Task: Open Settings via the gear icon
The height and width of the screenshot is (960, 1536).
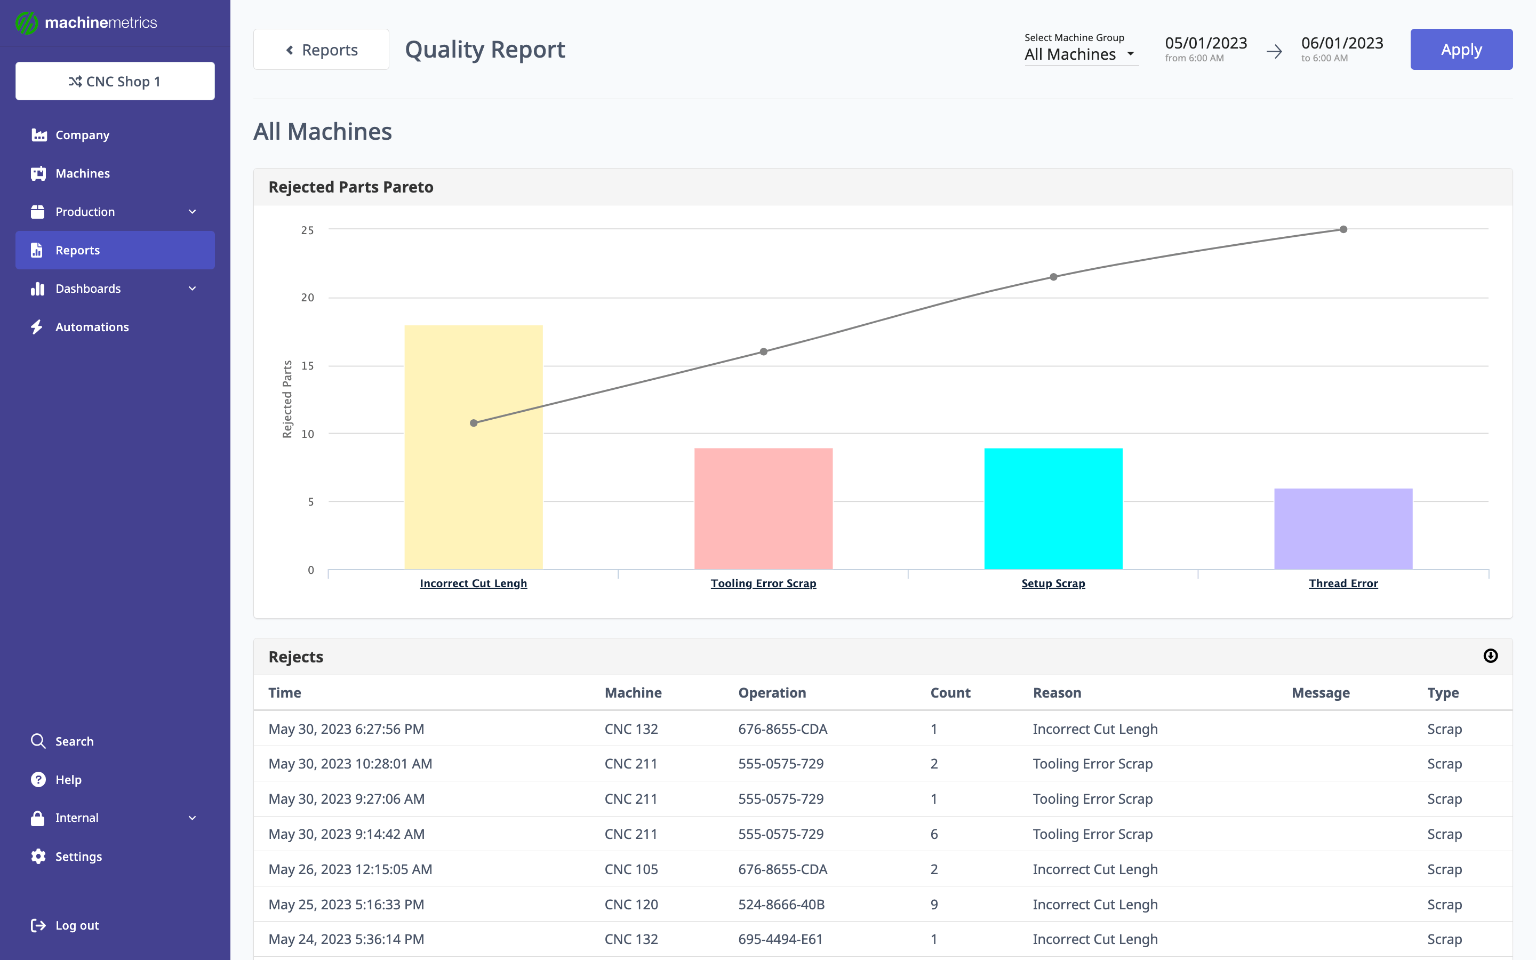Action: [x=38, y=857]
